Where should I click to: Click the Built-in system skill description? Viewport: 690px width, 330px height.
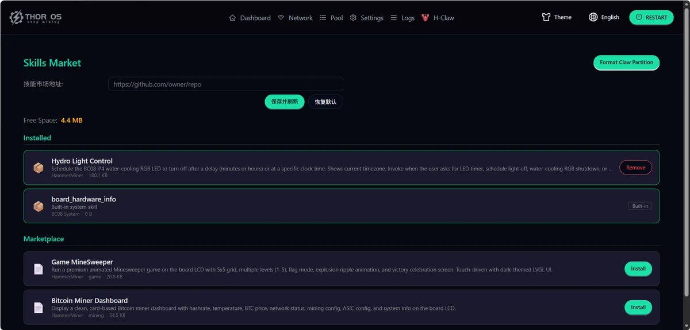[74, 207]
